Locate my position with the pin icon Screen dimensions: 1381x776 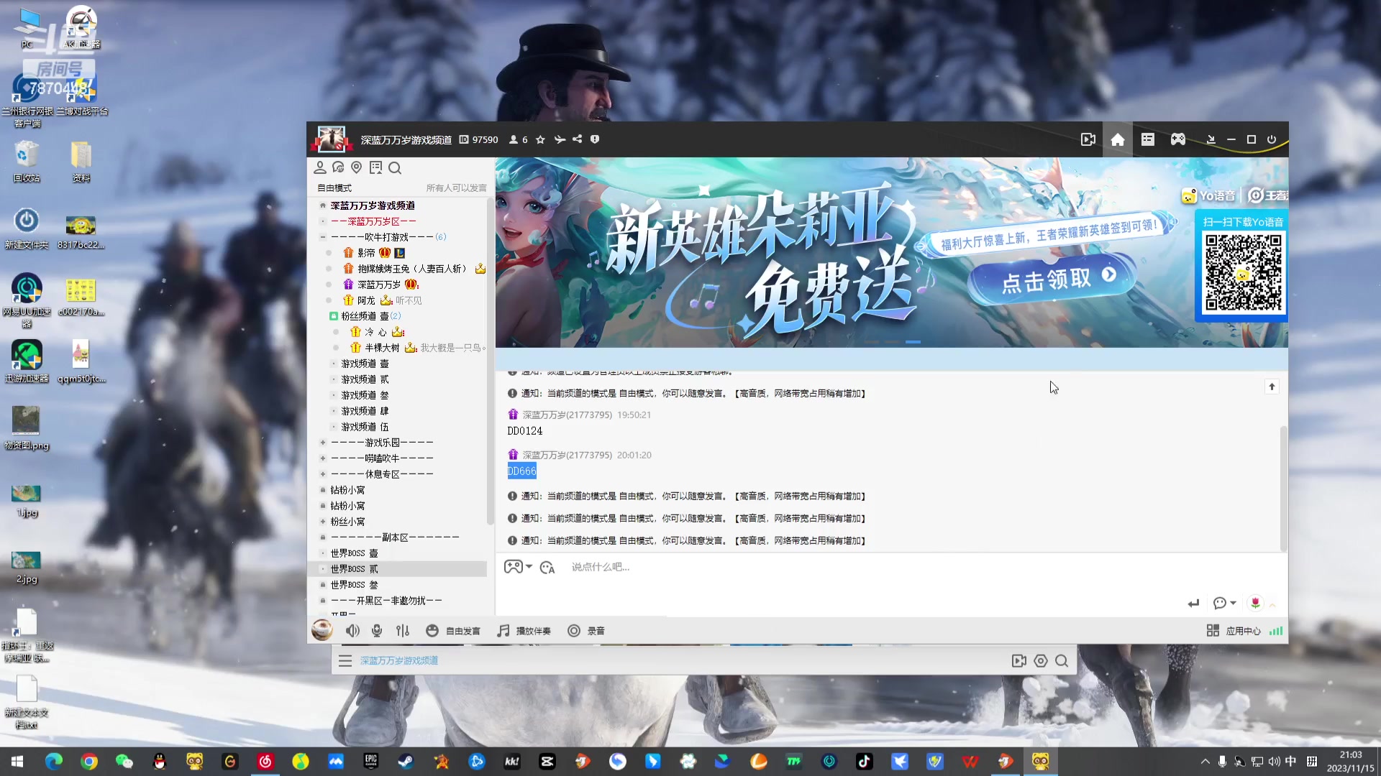tap(356, 167)
